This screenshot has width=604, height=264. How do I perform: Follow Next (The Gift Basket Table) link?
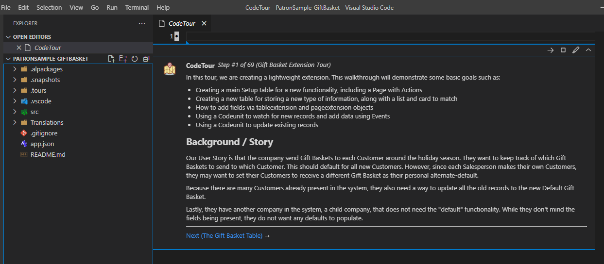click(x=224, y=235)
